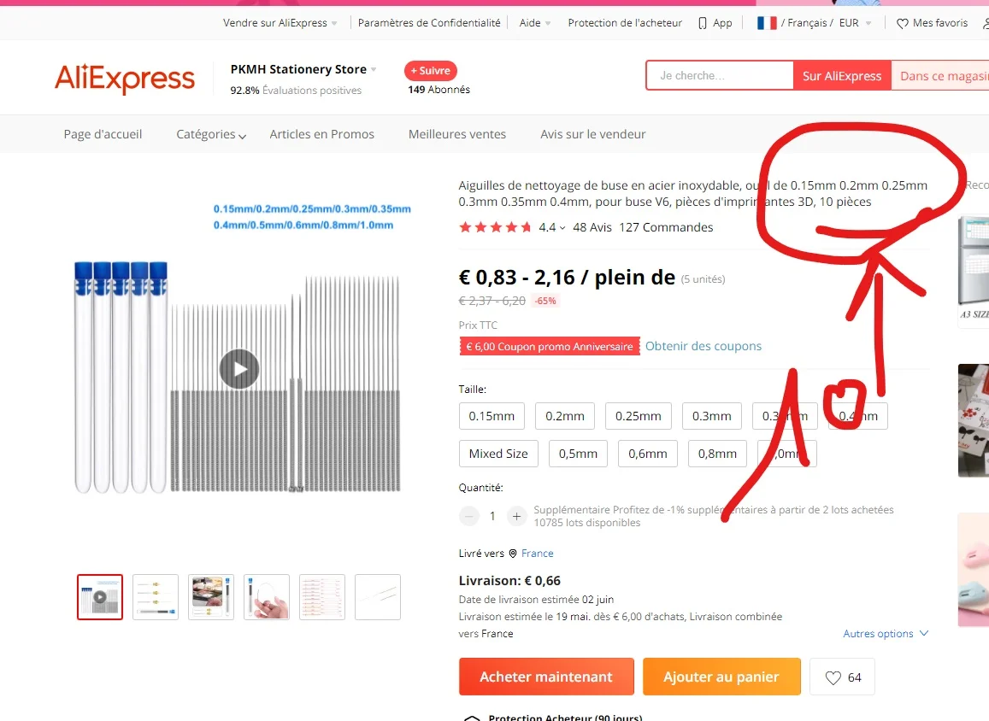The width and height of the screenshot is (989, 721).
Task: Go to Avis sur le vendeur tab
Action: (x=593, y=134)
